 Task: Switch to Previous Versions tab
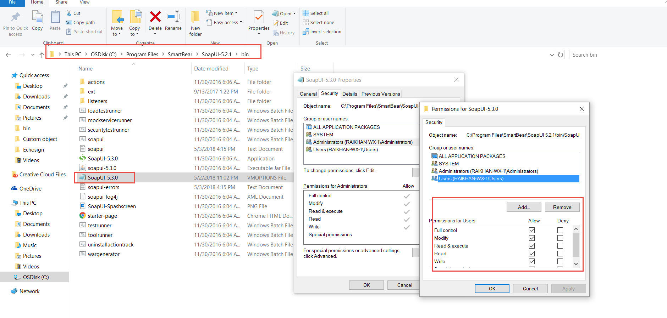[x=381, y=94]
